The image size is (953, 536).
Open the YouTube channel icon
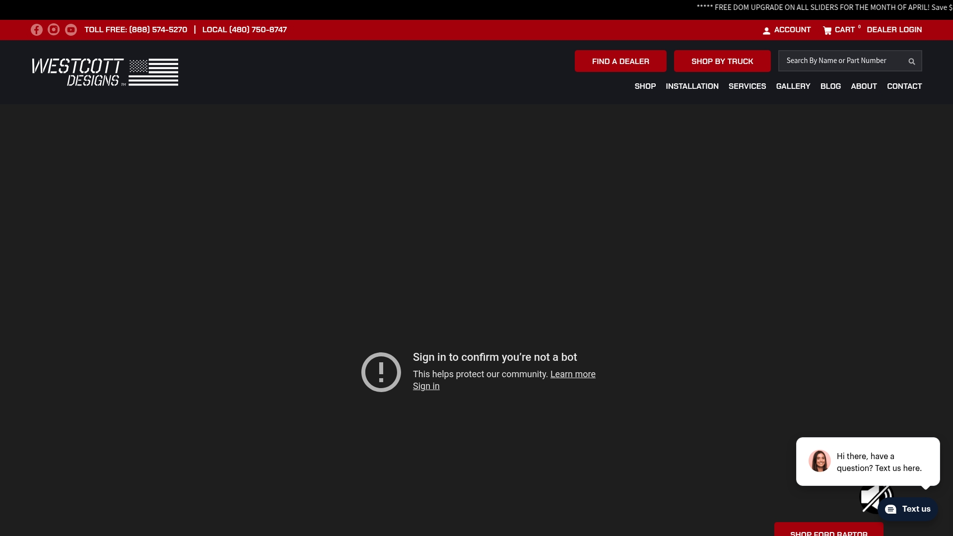pyautogui.click(x=70, y=30)
